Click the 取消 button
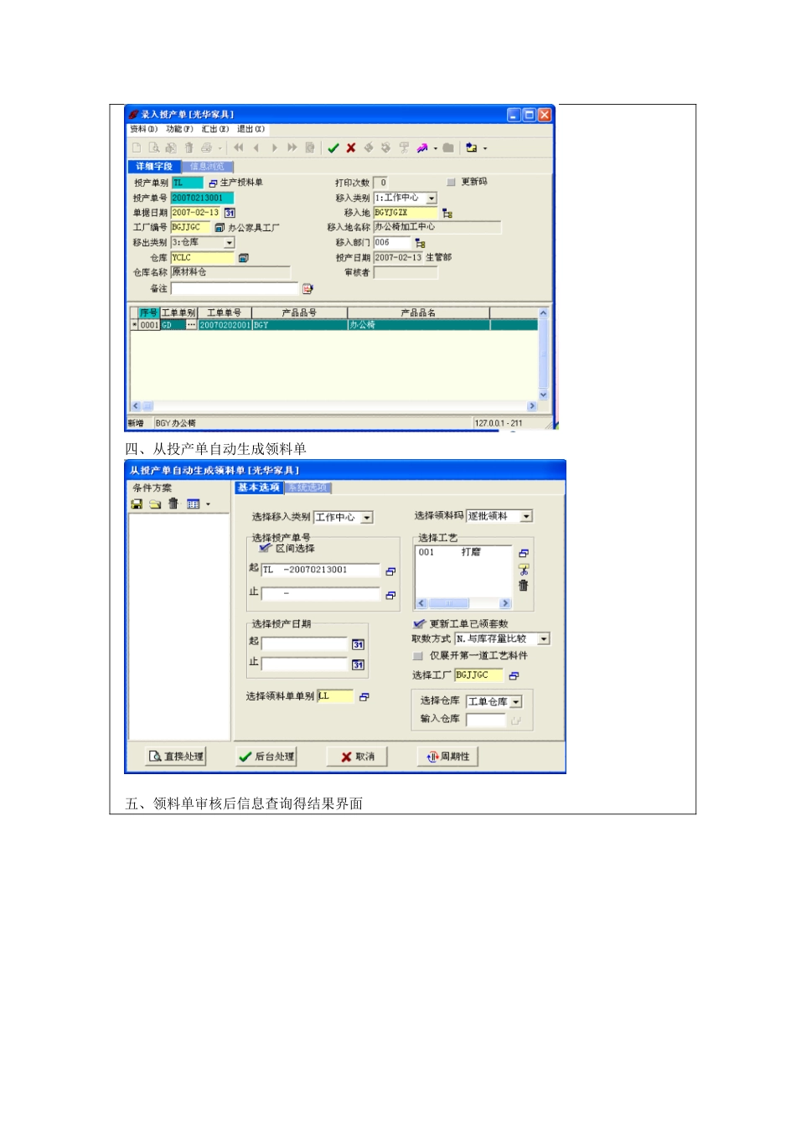Screen dimensions: 796x1126 tap(358, 757)
